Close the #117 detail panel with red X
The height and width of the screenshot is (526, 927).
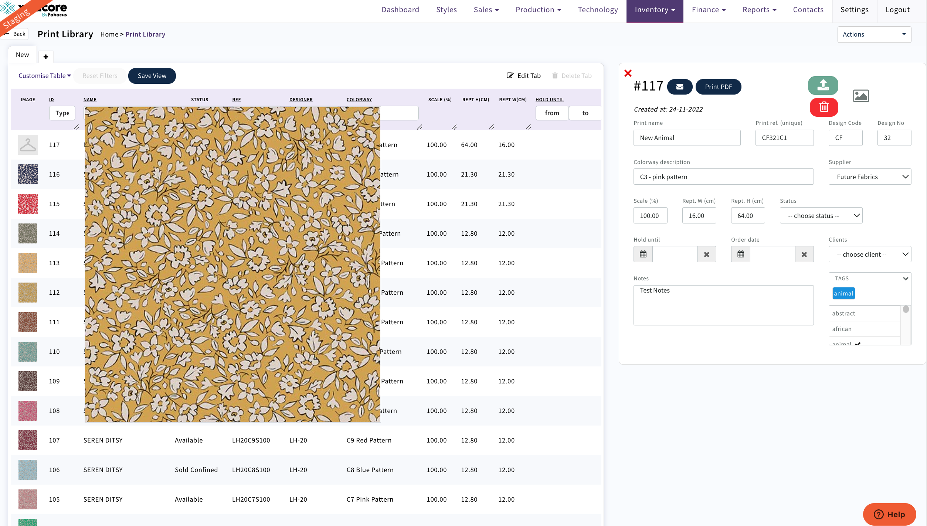point(628,73)
